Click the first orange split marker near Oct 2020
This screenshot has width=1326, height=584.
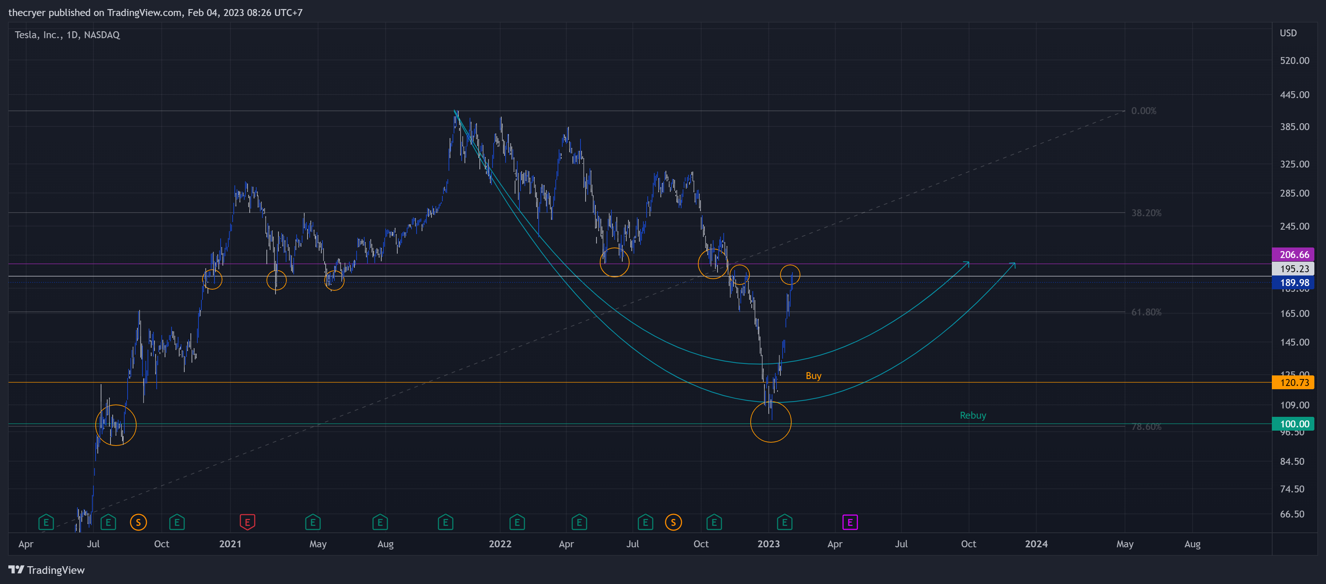click(138, 522)
